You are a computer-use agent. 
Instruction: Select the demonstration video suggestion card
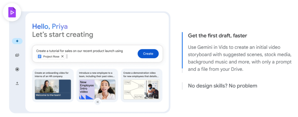coord(142,86)
